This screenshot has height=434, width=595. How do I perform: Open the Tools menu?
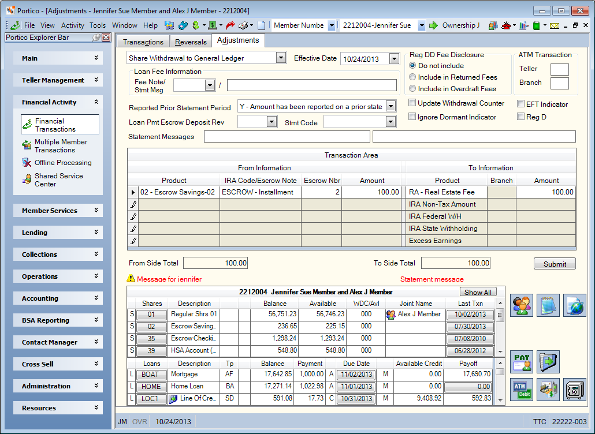pyautogui.click(x=98, y=25)
